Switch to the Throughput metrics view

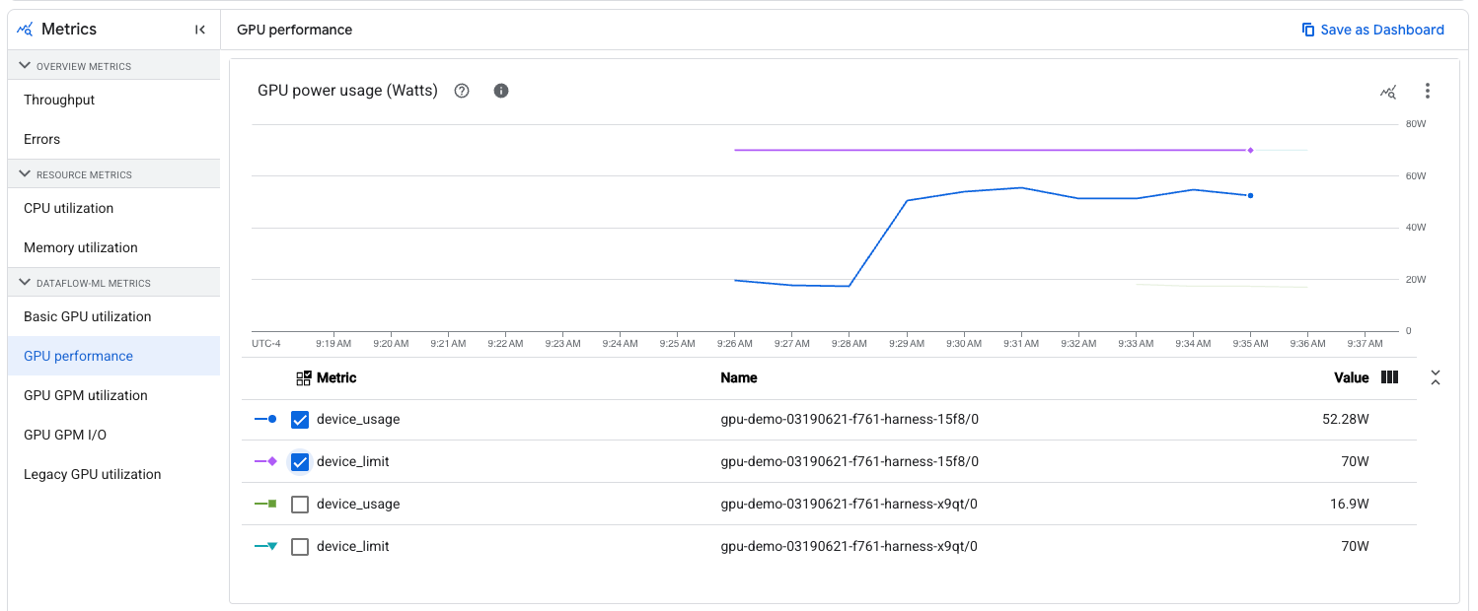click(x=58, y=100)
